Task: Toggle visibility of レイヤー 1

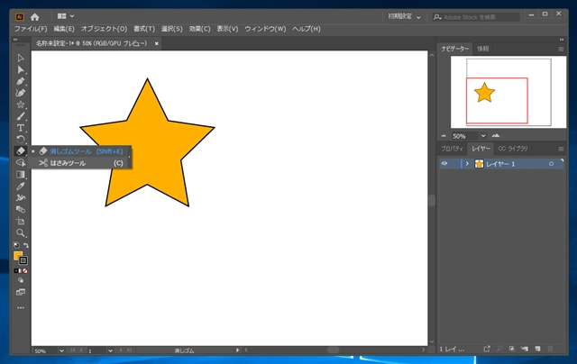Action: (444, 164)
